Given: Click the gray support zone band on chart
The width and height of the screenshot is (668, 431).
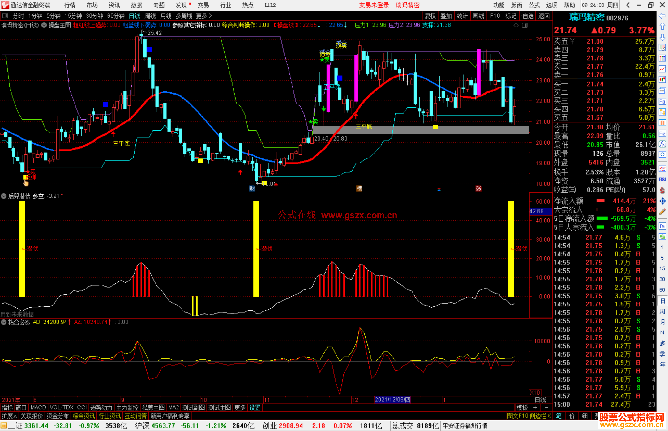Looking at the screenshot, I should 421,130.
